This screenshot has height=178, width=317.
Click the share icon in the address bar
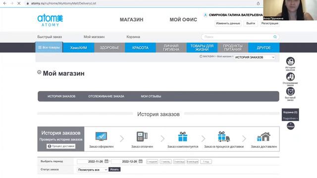pyautogui.click(x=258, y=3)
